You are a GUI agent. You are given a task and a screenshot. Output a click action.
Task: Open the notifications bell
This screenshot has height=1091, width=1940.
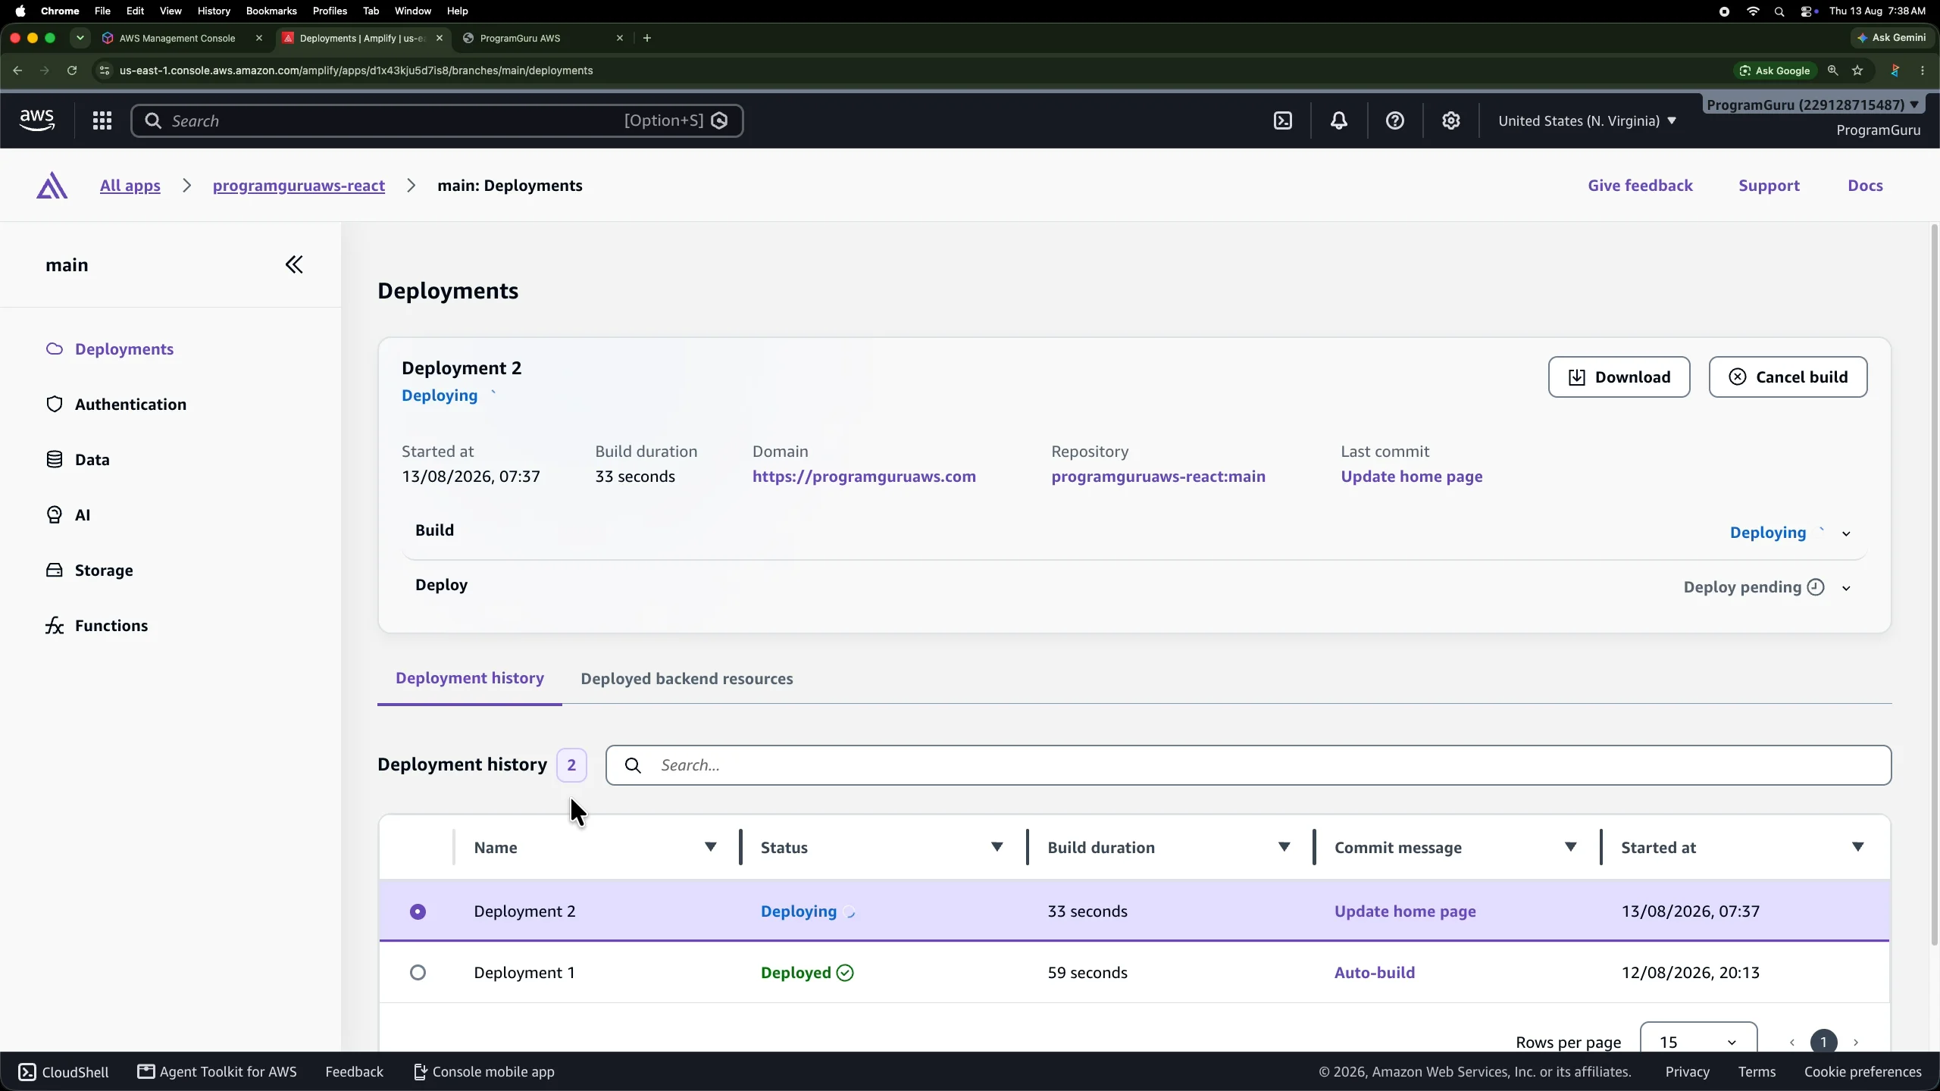pos(1339,120)
